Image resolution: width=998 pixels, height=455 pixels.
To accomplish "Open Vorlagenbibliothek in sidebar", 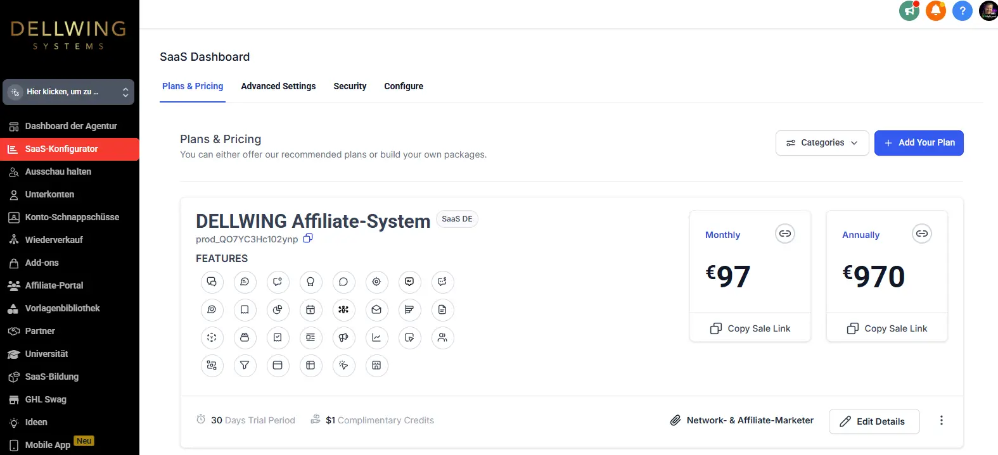I will tap(70, 308).
